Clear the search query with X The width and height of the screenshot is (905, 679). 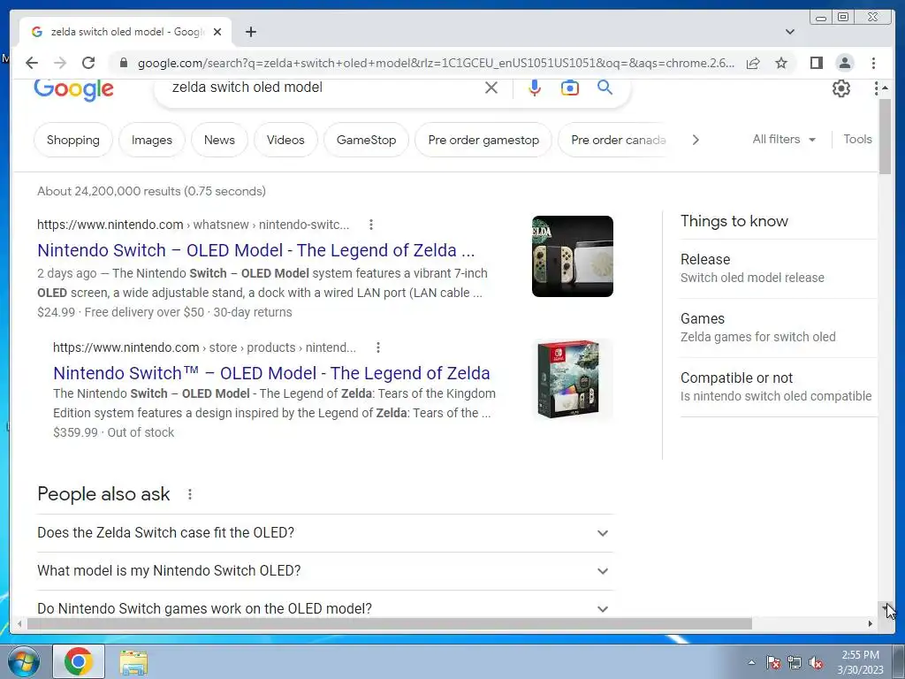click(x=491, y=88)
